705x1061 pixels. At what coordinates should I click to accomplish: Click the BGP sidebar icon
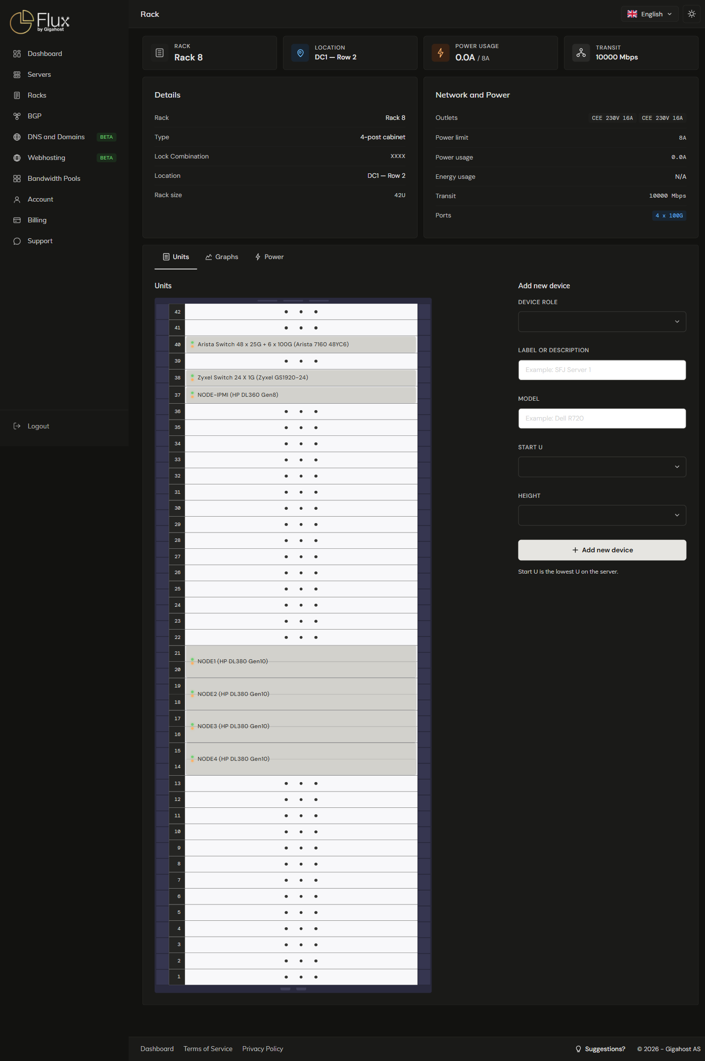(x=17, y=116)
